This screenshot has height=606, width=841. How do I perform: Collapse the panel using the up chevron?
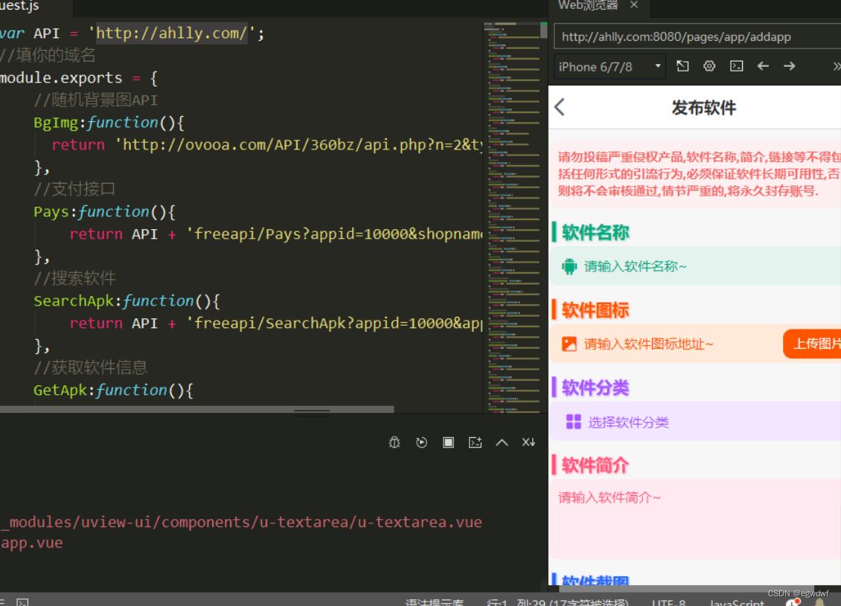pos(502,442)
